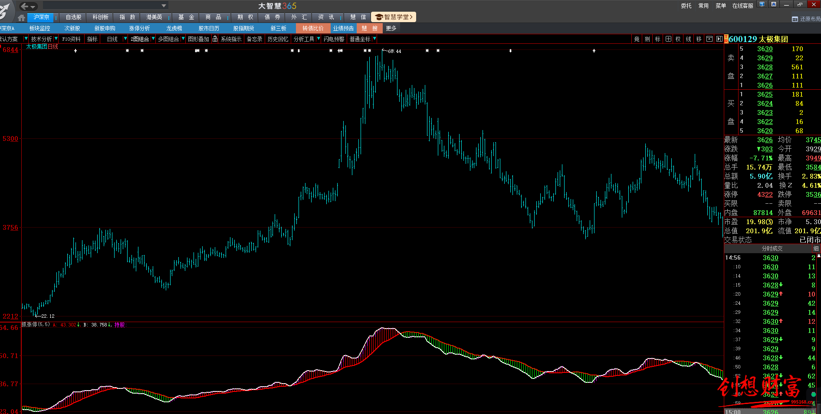Open 涨停分析 limit-up analysis
This screenshot has width=821, height=414.
[139, 29]
